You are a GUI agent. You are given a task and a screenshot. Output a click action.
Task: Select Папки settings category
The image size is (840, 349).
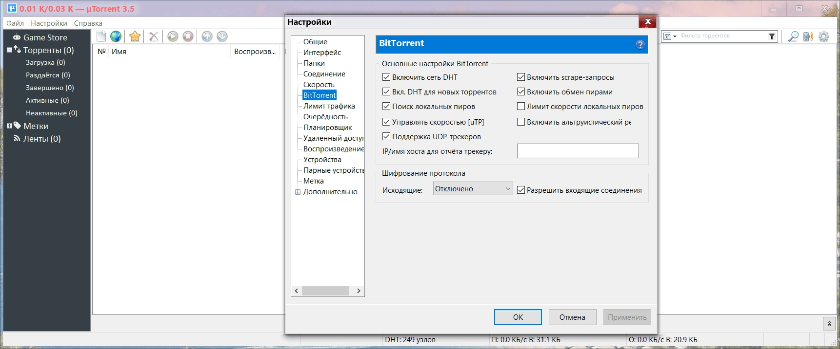(x=314, y=63)
